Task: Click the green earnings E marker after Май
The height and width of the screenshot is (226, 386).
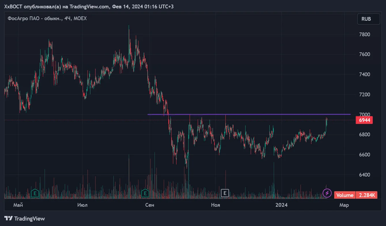Action: [x=35, y=193]
